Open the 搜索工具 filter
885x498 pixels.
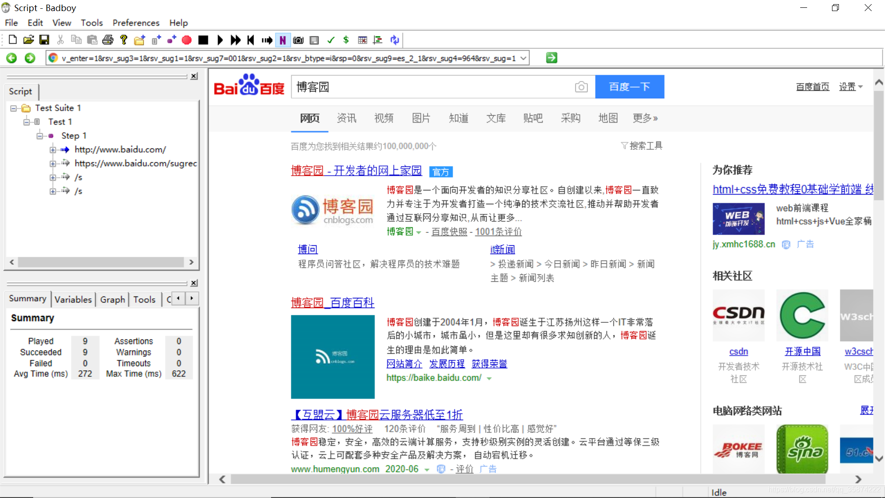[642, 146]
